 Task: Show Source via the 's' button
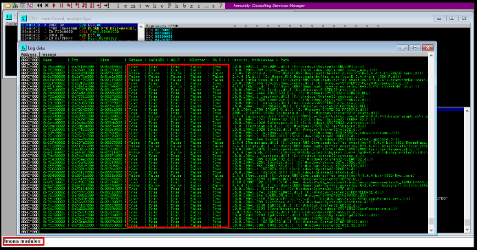[x=213, y=6]
